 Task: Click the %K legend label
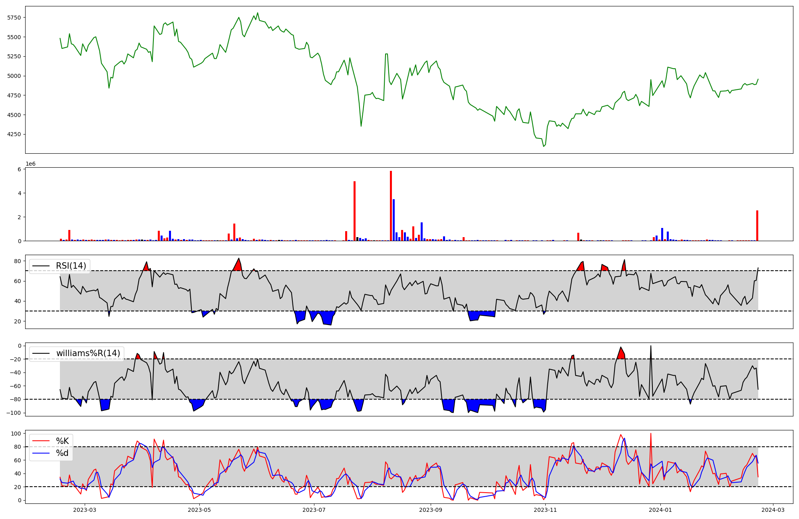(x=62, y=441)
